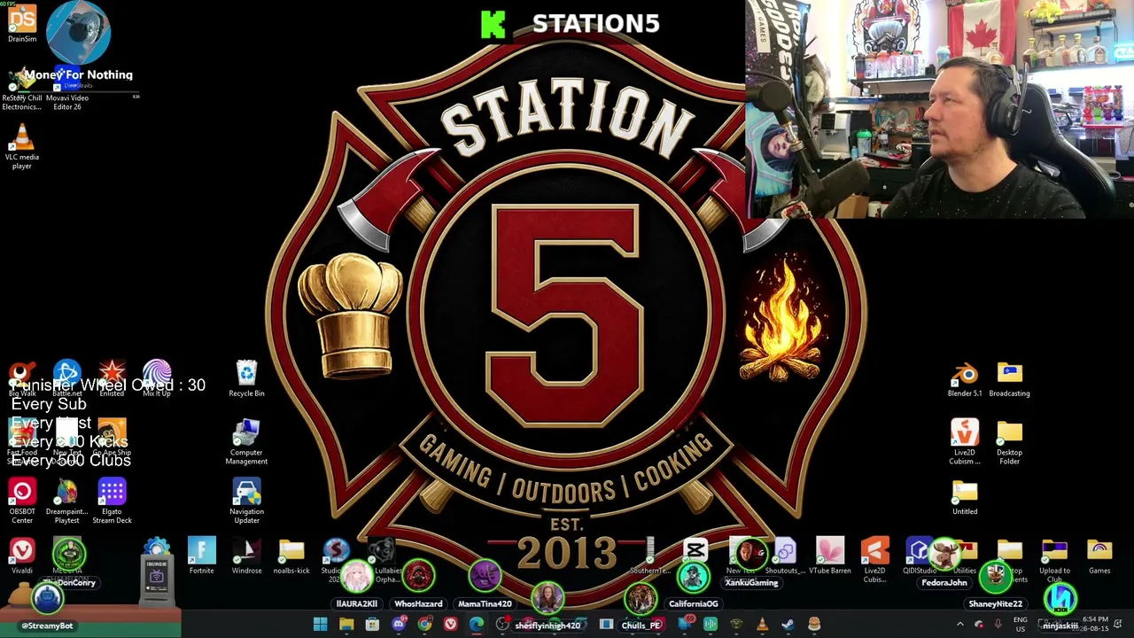Open the microphone tray indicator

click(x=998, y=625)
